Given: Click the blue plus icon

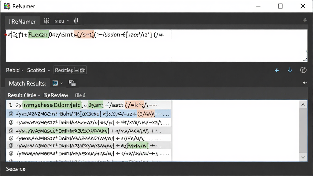Looking at the screenshot, I should click(277, 70).
